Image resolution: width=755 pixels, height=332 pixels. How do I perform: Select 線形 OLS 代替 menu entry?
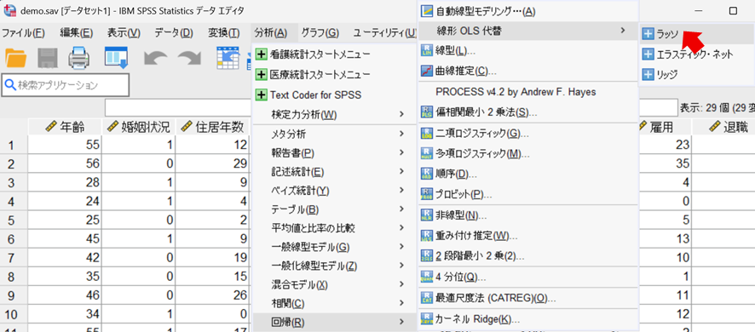[527, 31]
